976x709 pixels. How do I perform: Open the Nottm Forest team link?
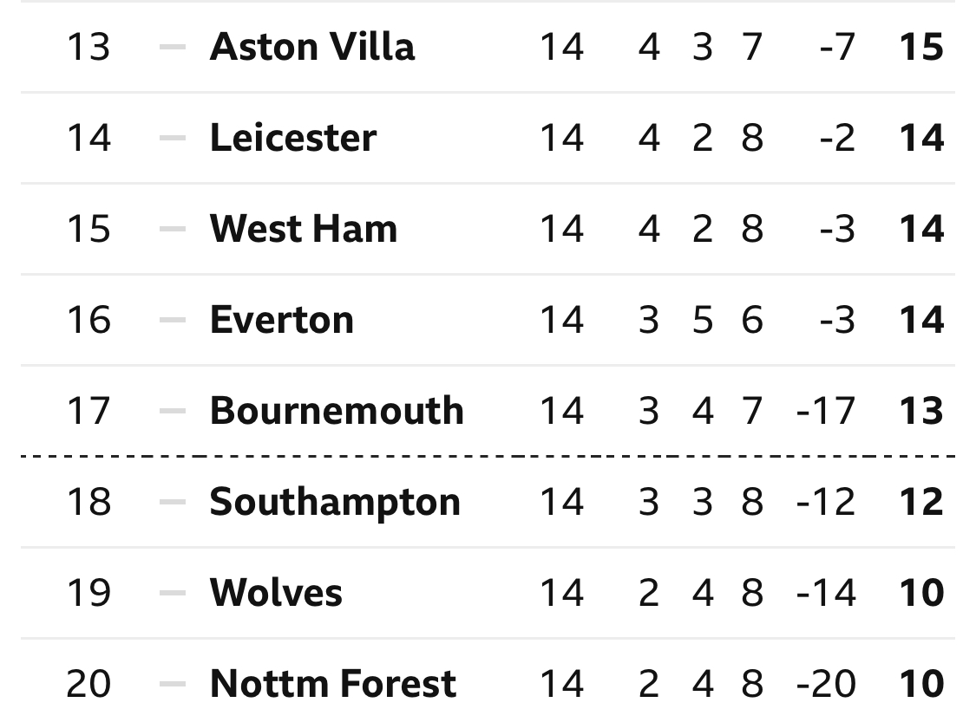point(333,684)
